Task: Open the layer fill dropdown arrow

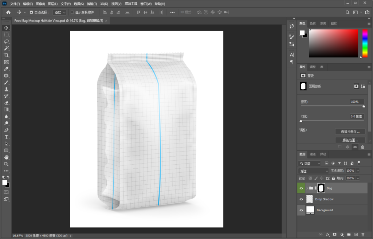Action: point(358,178)
